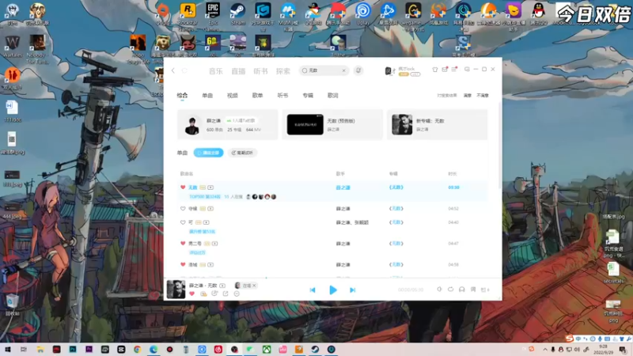Open the MV icon next to song 男二号
The image size is (633, 356).
click(214, 244)
